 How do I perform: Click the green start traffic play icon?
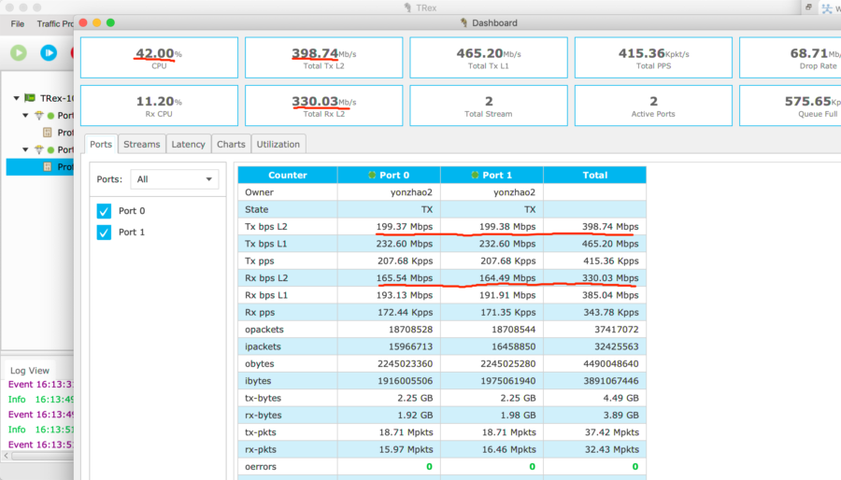coord(19,52)
